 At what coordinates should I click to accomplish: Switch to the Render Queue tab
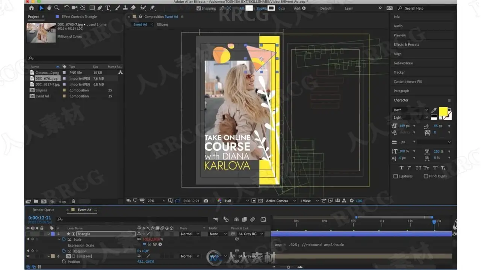point(43,210)
